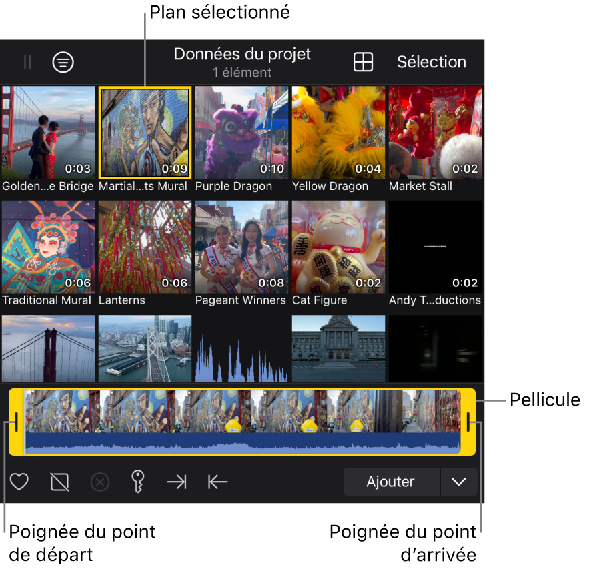Select the Golden Gate Bridge clip

click(x=48, y=133)
